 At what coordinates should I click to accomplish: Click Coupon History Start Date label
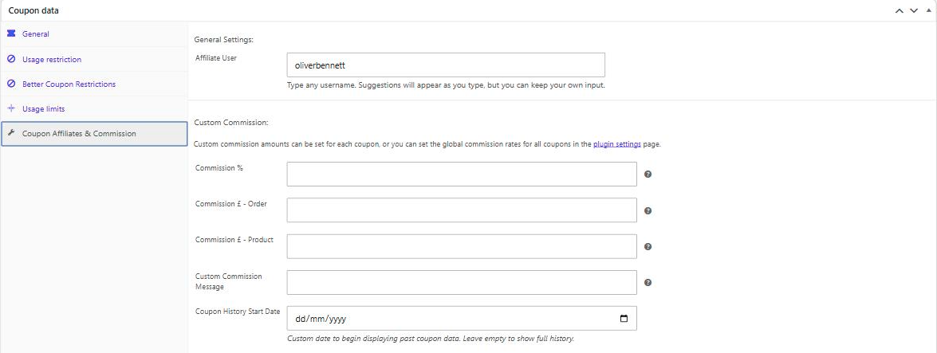238,312
